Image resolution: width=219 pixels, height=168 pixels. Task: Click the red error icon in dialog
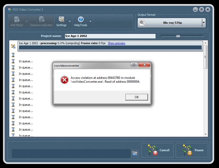tap(64, 80)
